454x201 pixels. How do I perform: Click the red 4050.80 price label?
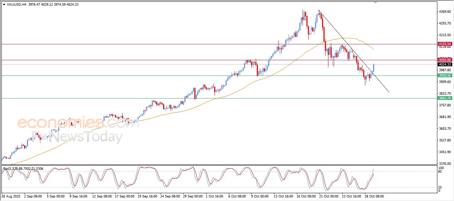click(x=444, y=60)
